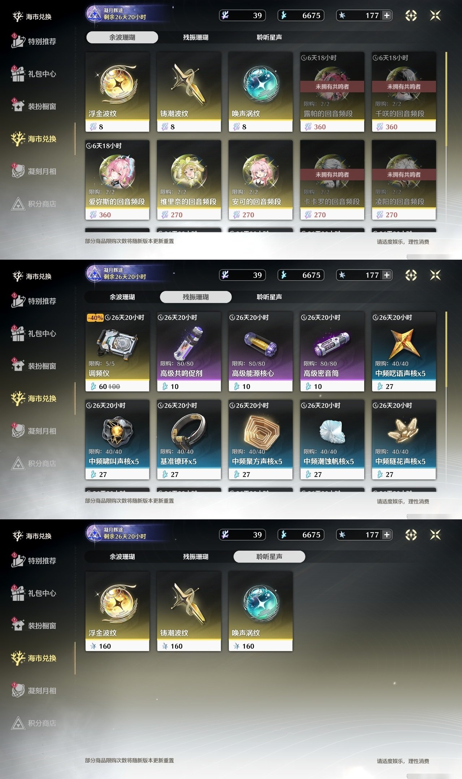This screenshot has width=462, height=779.
Task: Click the locked 露帕的回音频段 card
Action: tap(332, 92)
